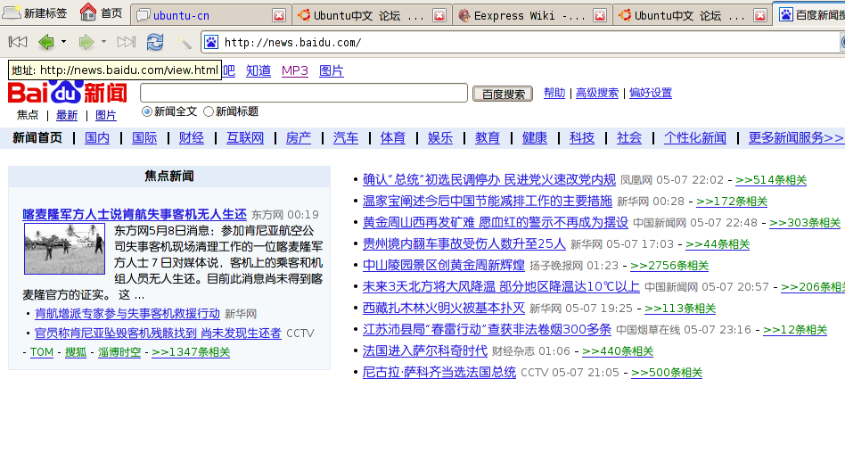Click the pencil/edit toolbar icon
Viewport: 845px width, 453px height.
click(185, 42)
